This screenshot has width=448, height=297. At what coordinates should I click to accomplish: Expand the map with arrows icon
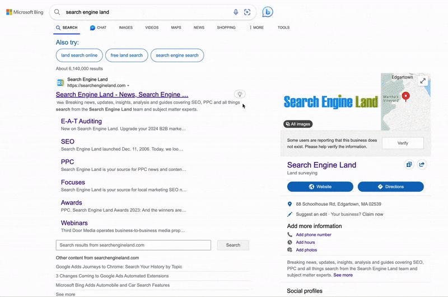(x=423, y=81)
